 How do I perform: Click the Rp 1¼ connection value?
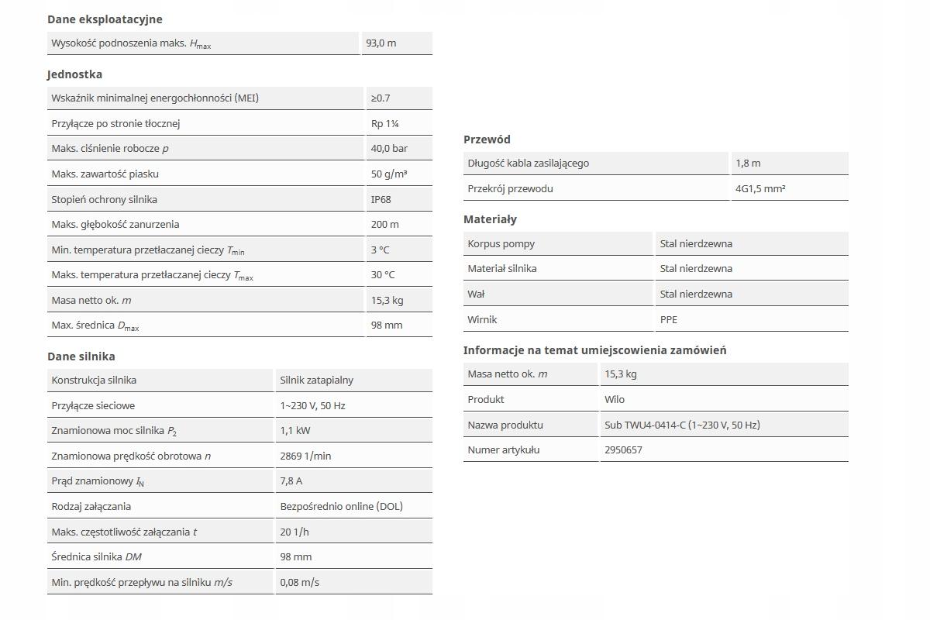point(385,123)
